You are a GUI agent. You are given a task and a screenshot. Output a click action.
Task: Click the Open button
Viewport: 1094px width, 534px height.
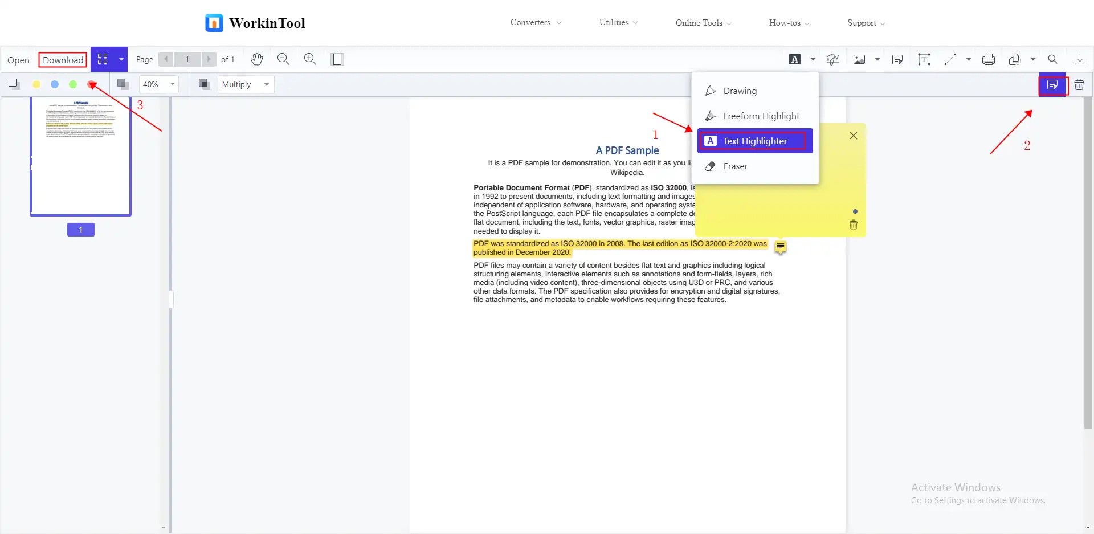[x=18, y=59]
